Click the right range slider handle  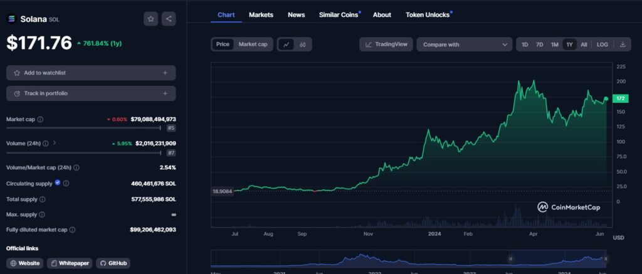[x=606, y=259]
